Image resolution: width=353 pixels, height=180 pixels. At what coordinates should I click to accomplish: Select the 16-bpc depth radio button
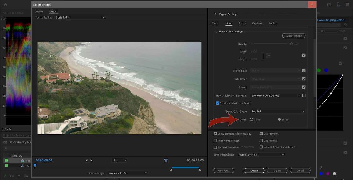pos(279,119)
